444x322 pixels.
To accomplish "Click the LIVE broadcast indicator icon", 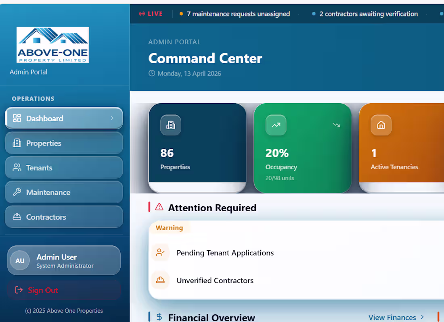I will click(x=142, y=14).
